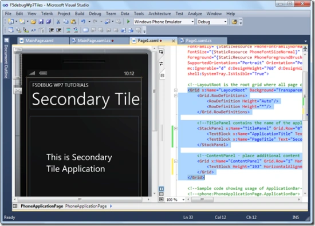The width and height of the screenshot is (315, 226).
Task: Click the Open File folder icon
Action: click(x=33, y=22)
